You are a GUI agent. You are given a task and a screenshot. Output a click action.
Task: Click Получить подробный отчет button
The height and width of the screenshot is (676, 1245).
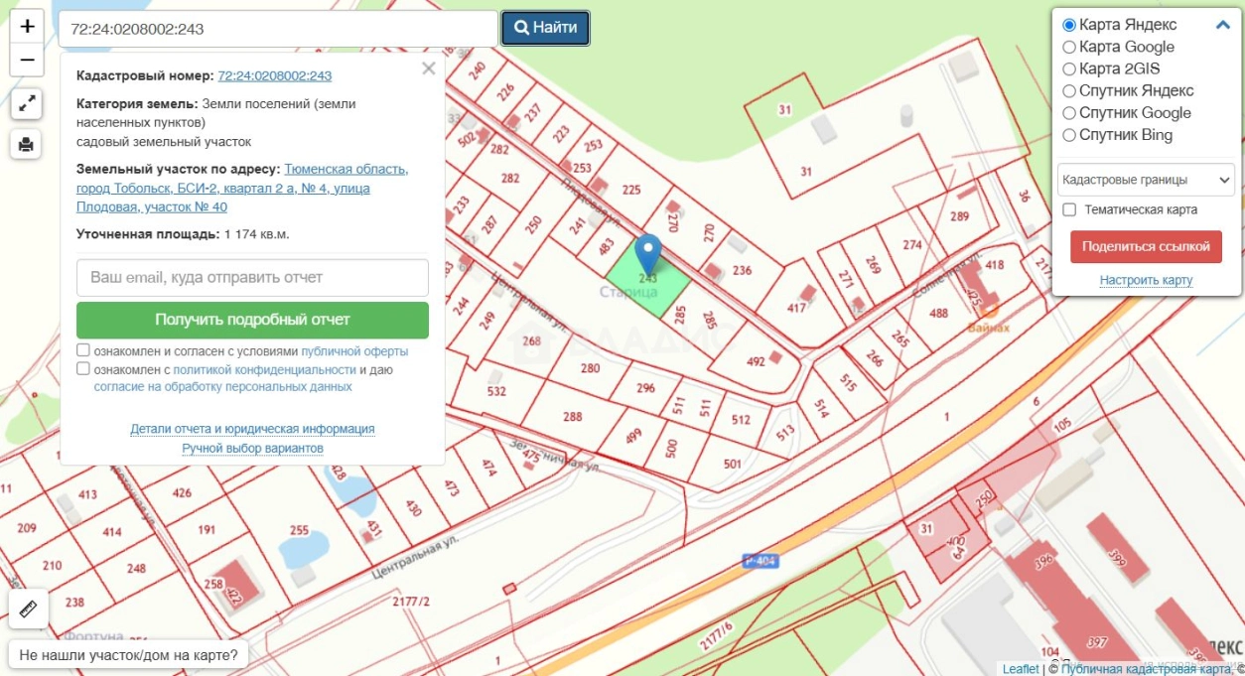pyautogui.click(x=252, y=320)
